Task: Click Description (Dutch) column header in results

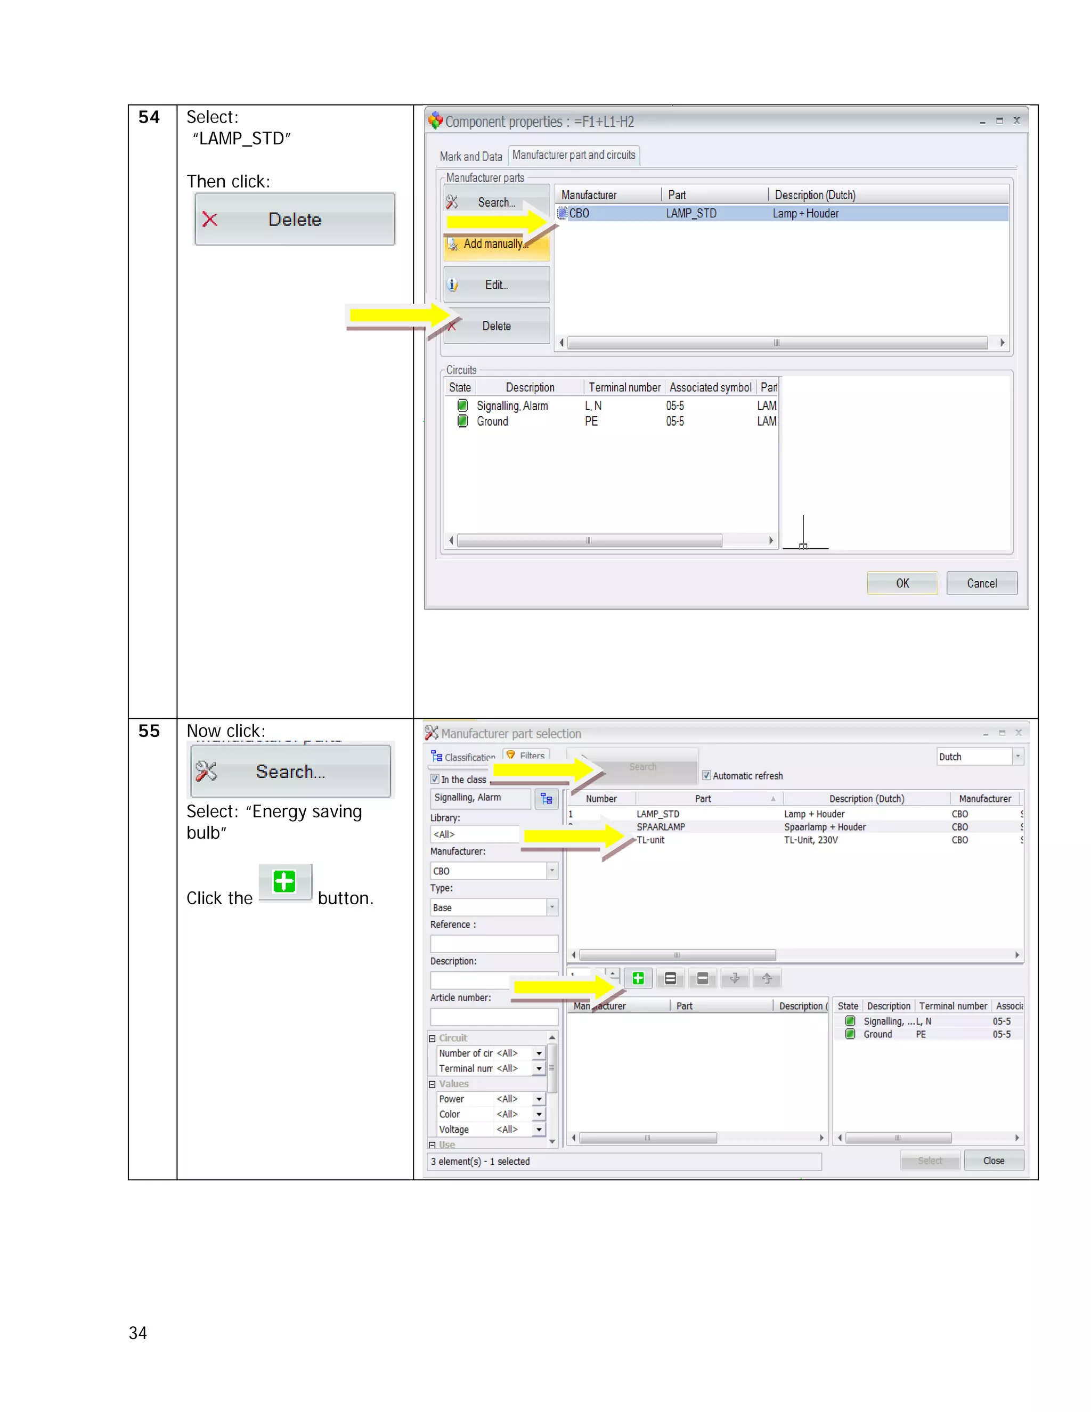Action: [867, 799]
